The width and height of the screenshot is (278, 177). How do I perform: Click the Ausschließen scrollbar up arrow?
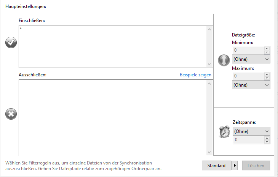209,84
